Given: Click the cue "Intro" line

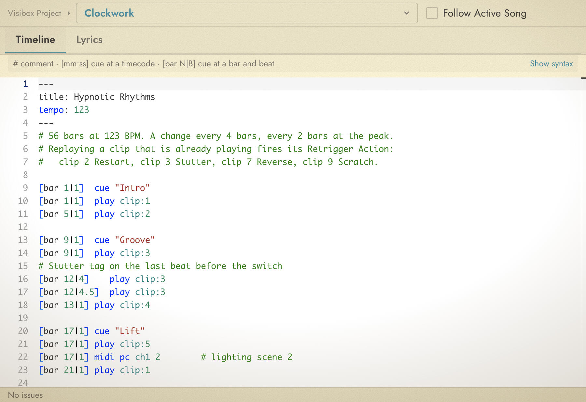Looking at the screenshot, I should coord(94,188).
